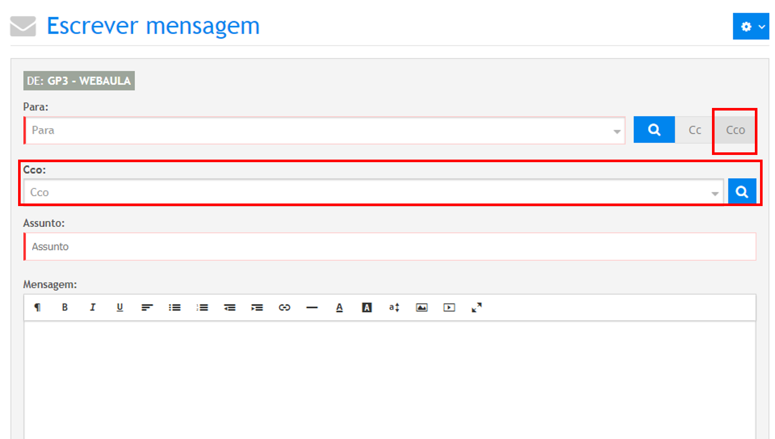Image resolution: width=775 pixels, height=439 pixels.
Task: Toggle italic text formatting
Action: pos(92,307)
